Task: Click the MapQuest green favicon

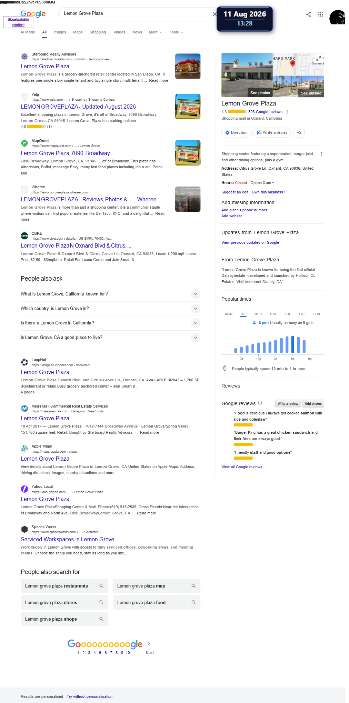Action: point(24,143)
